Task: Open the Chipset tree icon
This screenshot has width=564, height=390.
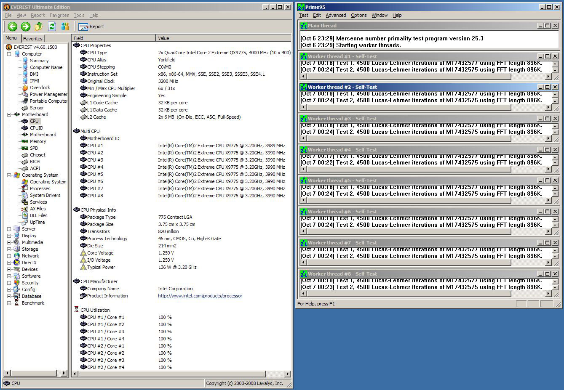Action: 25,155
